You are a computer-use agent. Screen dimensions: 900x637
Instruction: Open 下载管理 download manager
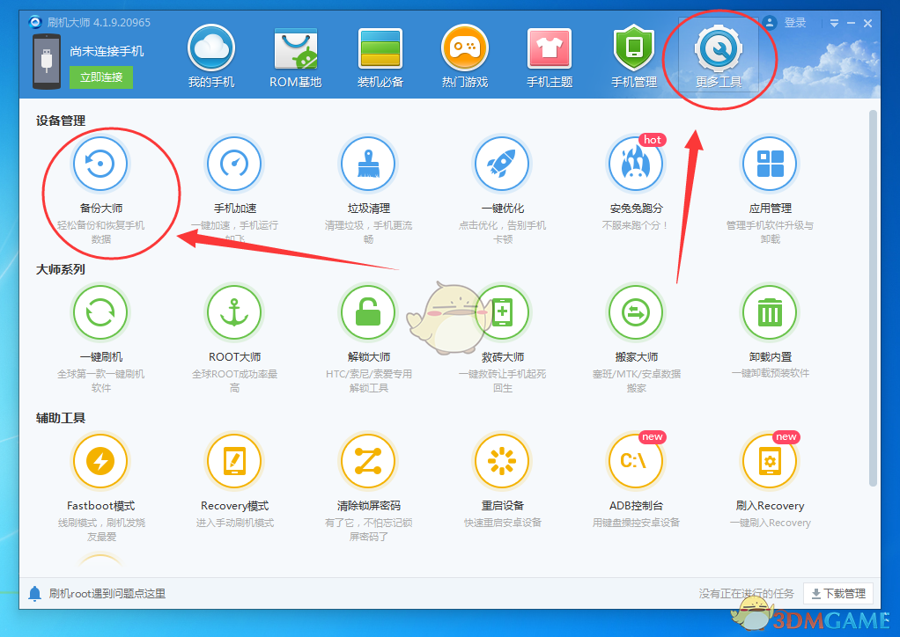[836, 593]
